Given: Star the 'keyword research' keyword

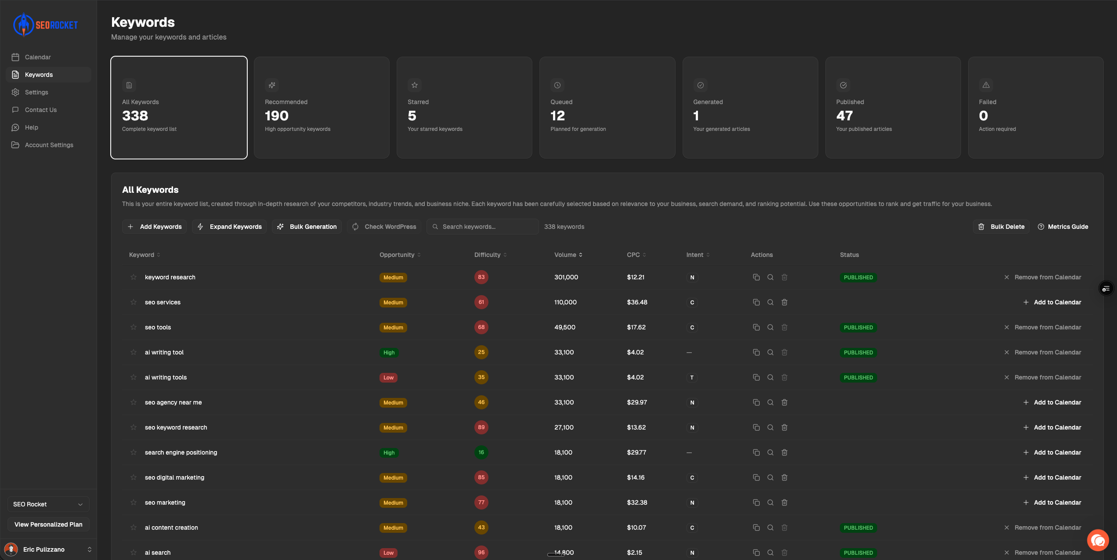Looking at the screenshot, I should point(134,277).
